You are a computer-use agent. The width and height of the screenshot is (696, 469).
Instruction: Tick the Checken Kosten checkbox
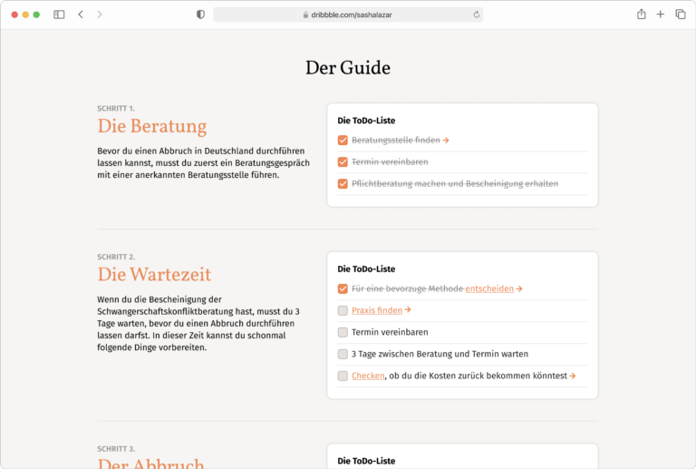coord(343,376)
